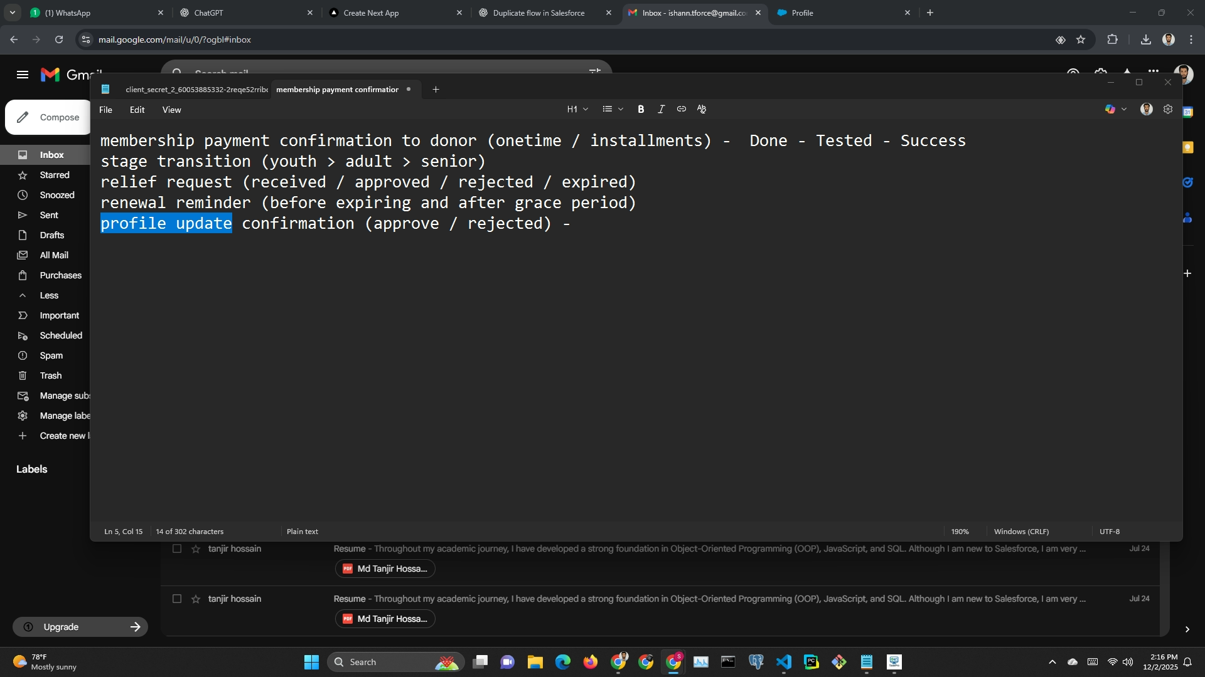
Task: Open Visual Studio Code from taskbar
Action: pyautogui.click(x=783, y=662)
